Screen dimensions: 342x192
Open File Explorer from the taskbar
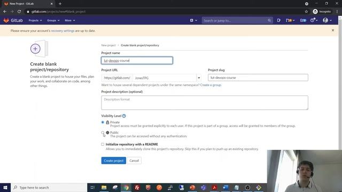(x=104, y=187)
